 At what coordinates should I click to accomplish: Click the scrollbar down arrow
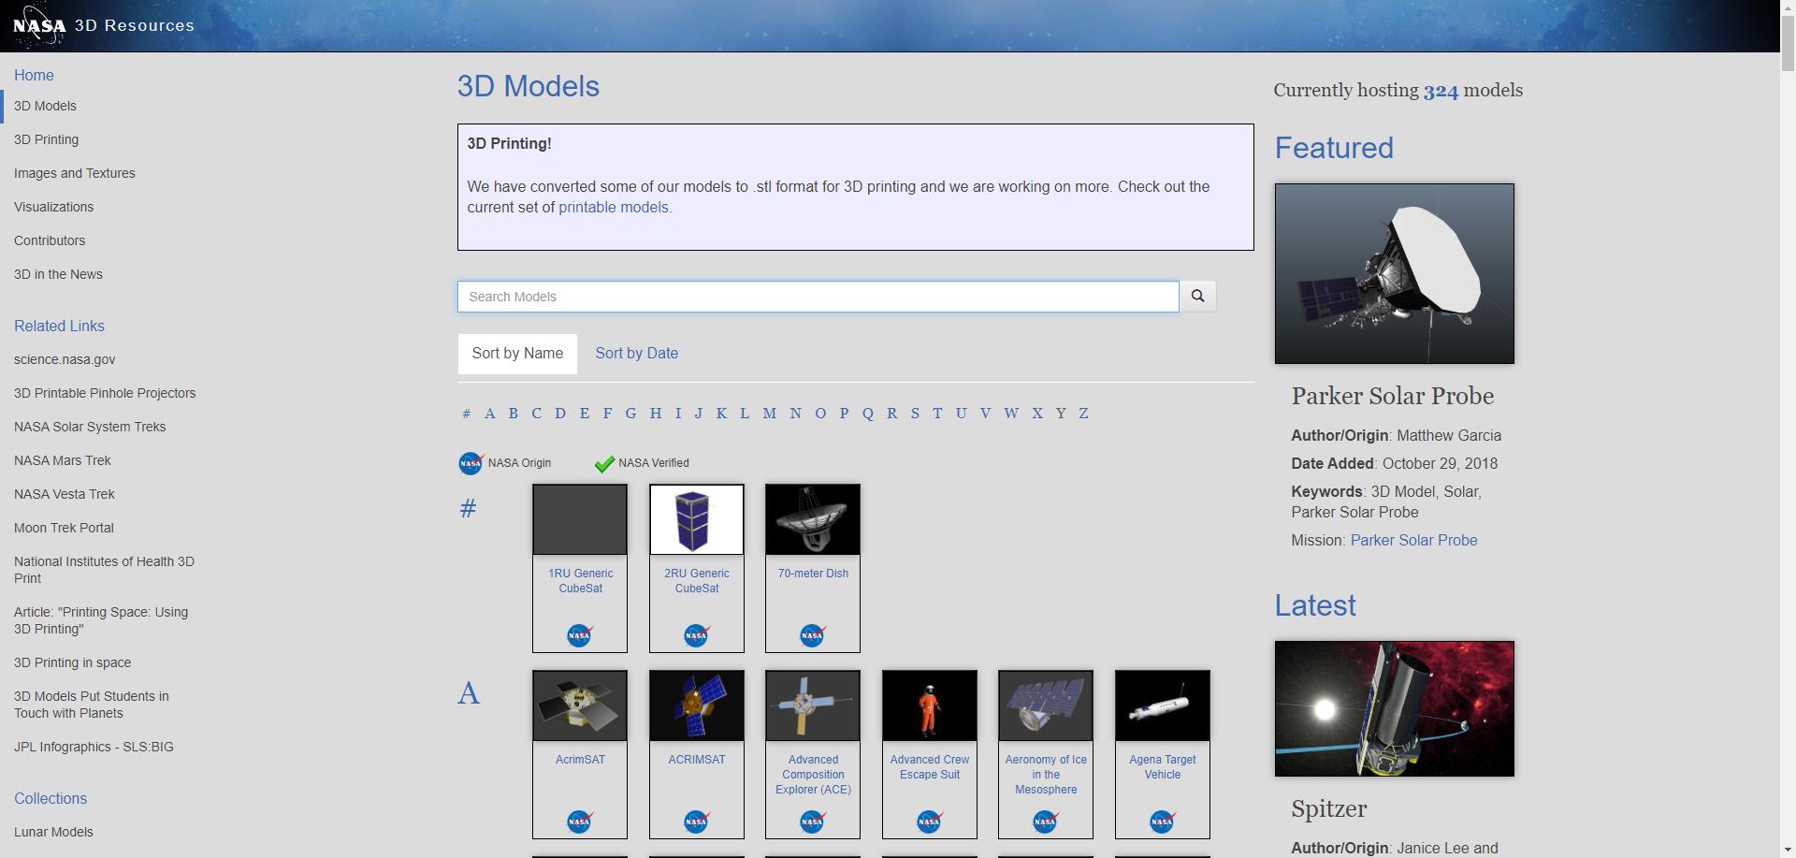pos(1788,850)
